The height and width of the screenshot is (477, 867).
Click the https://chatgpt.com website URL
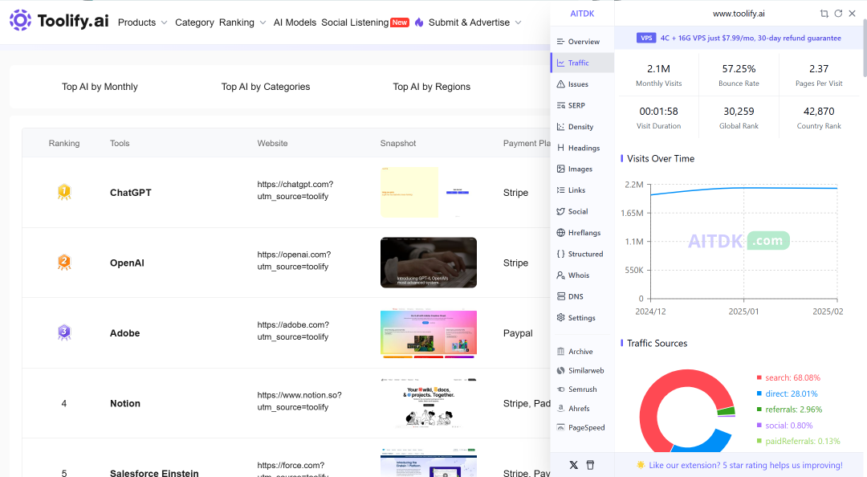pyautogui.click(x=295, y=190)
